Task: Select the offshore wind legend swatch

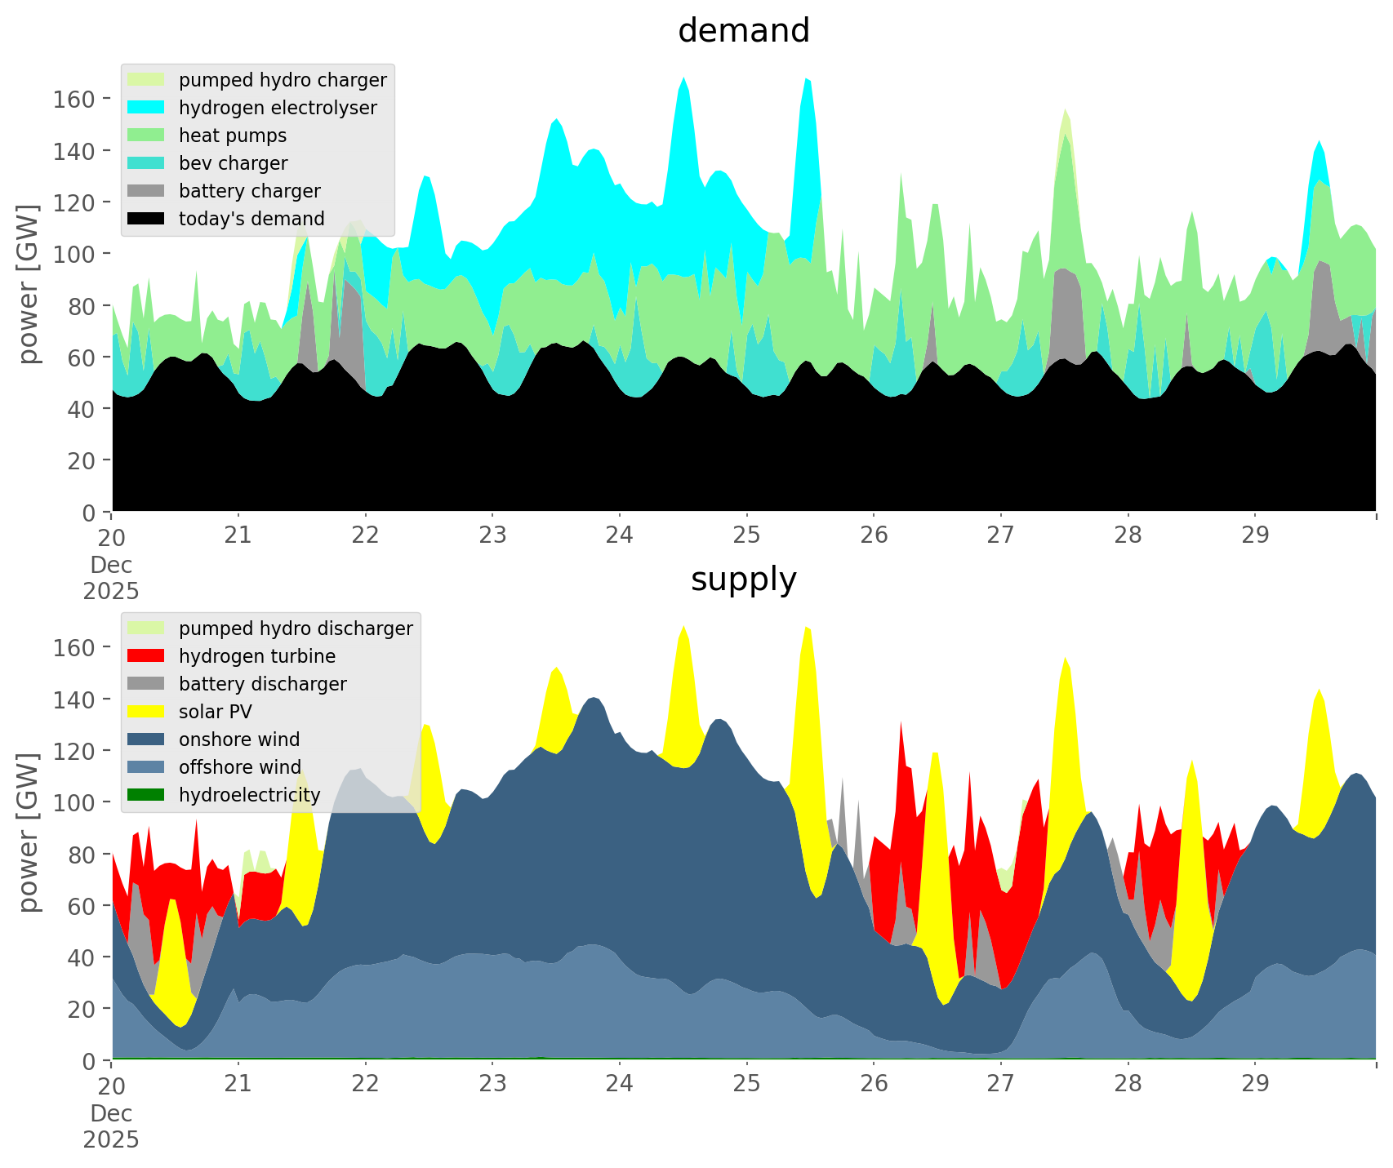Action: 147,767
